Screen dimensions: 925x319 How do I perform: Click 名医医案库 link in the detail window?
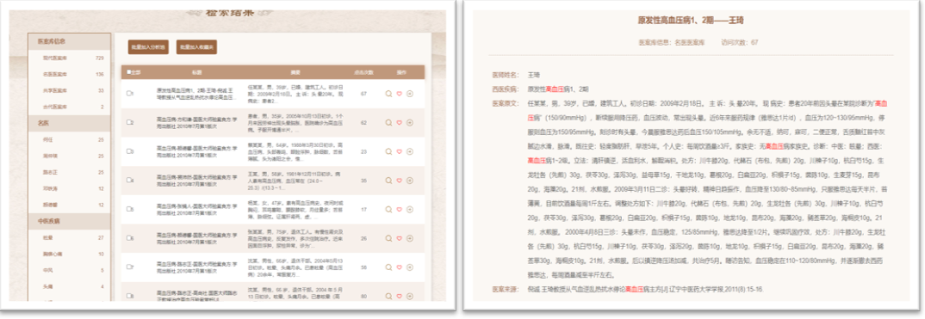[x=690, y=42]
